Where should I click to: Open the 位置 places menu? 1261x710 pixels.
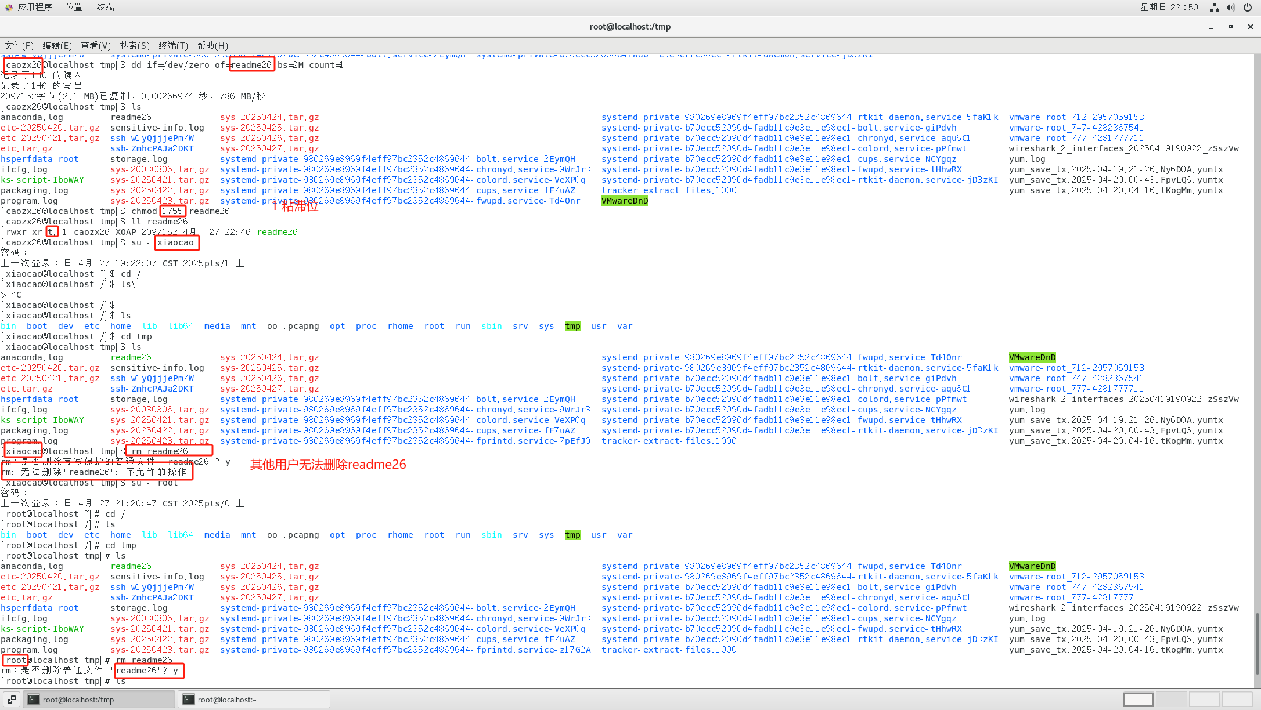74,7
